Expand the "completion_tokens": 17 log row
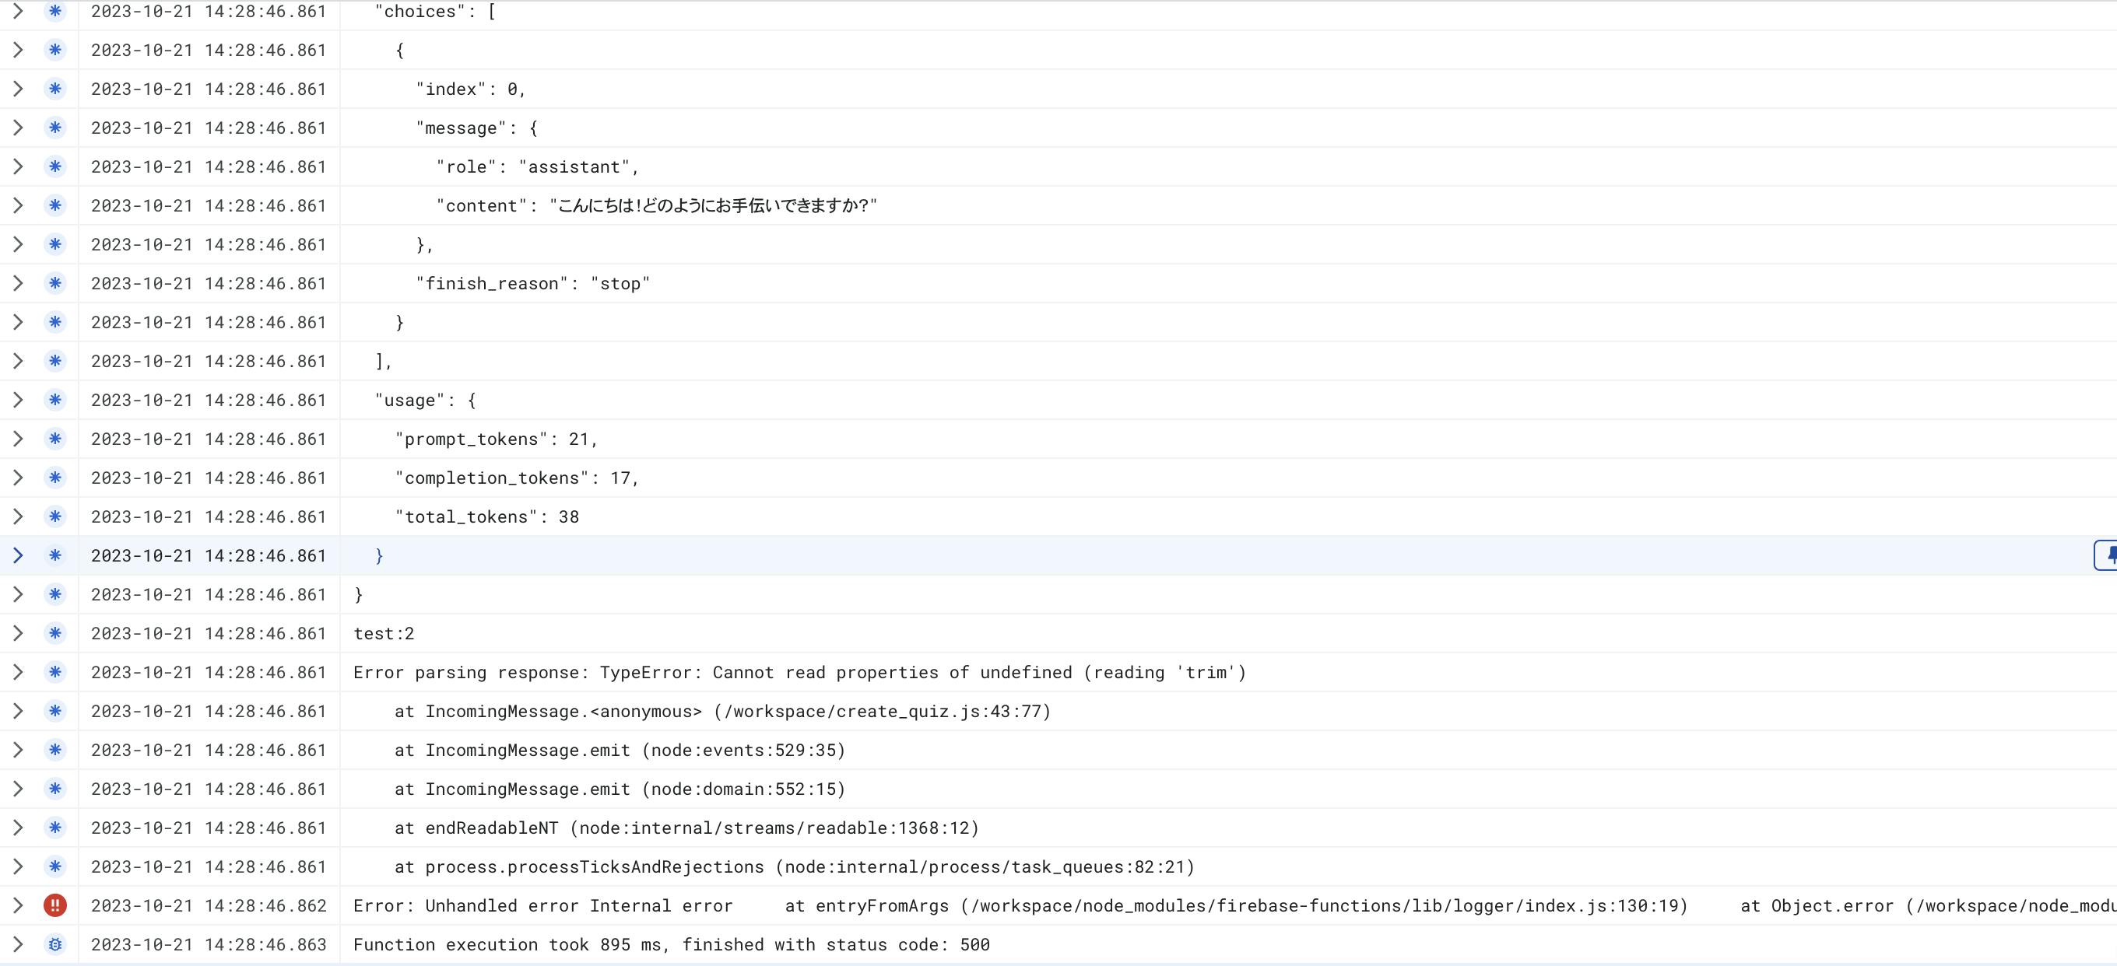The height and width of the screenshot is (966, 2117). [17, 478]
